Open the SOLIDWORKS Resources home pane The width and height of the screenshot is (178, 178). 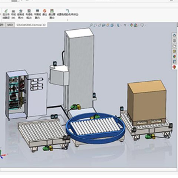[174, 36]
